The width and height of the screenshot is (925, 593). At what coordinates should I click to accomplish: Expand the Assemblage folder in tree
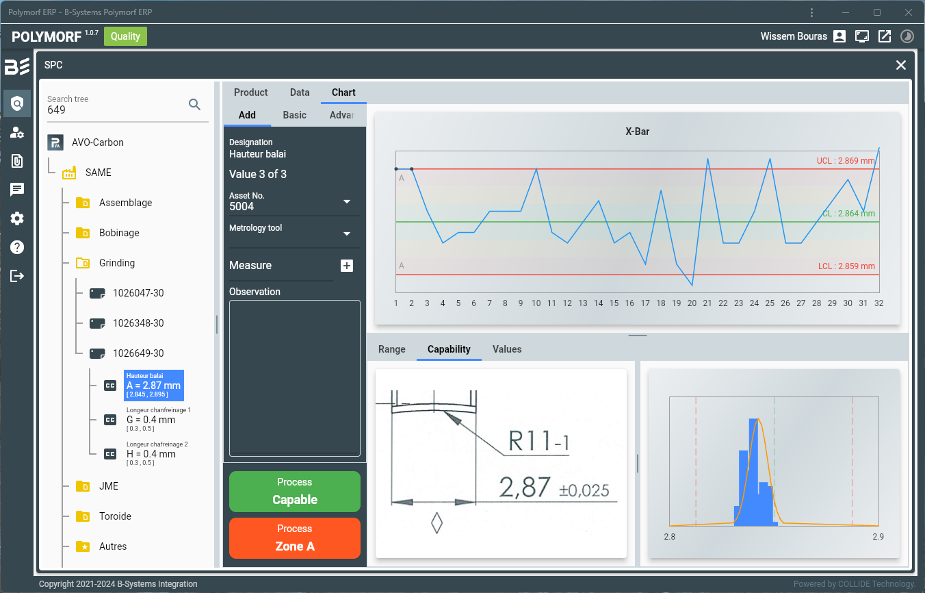(x=125, y=203)
